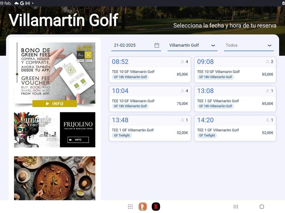Open the DuckDuckGo browser app
This screenshot has width=285, height=213.
[143, 207]
